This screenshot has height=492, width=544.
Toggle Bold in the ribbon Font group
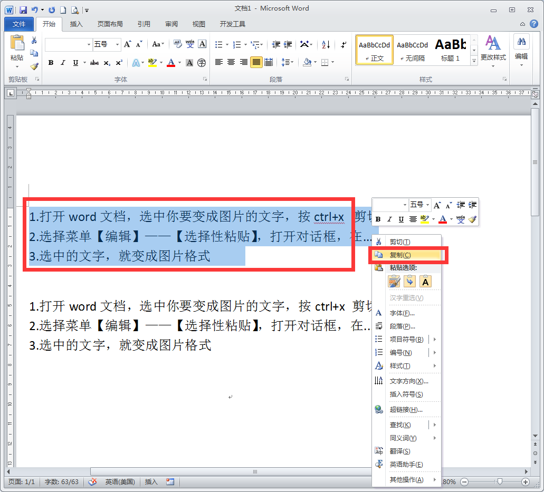pos(51,63)
